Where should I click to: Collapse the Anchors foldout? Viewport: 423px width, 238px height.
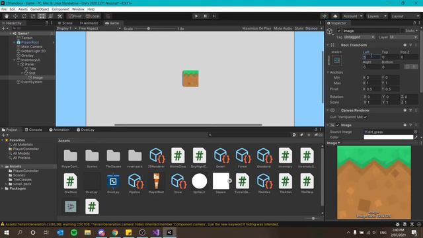pos(328,72)
